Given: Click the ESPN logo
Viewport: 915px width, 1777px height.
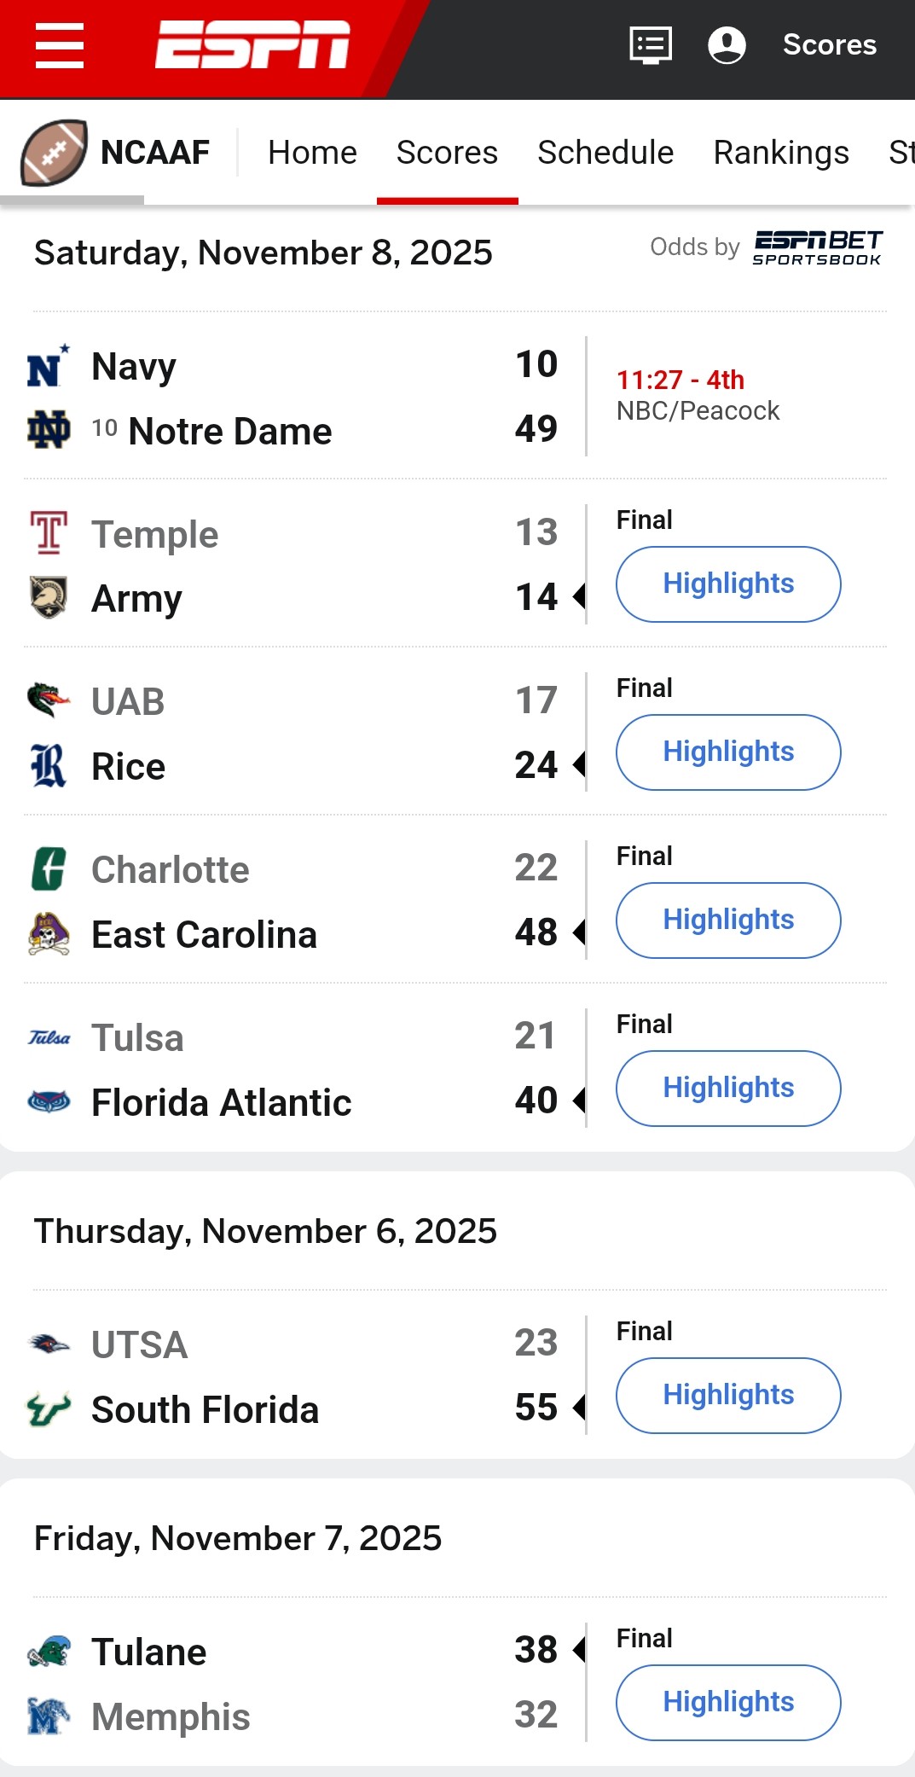Looking at the screenshot, I should (x=252, y=44).
